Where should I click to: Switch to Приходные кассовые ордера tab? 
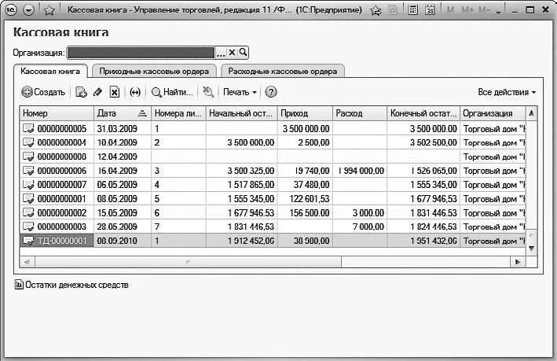point(154,71)
